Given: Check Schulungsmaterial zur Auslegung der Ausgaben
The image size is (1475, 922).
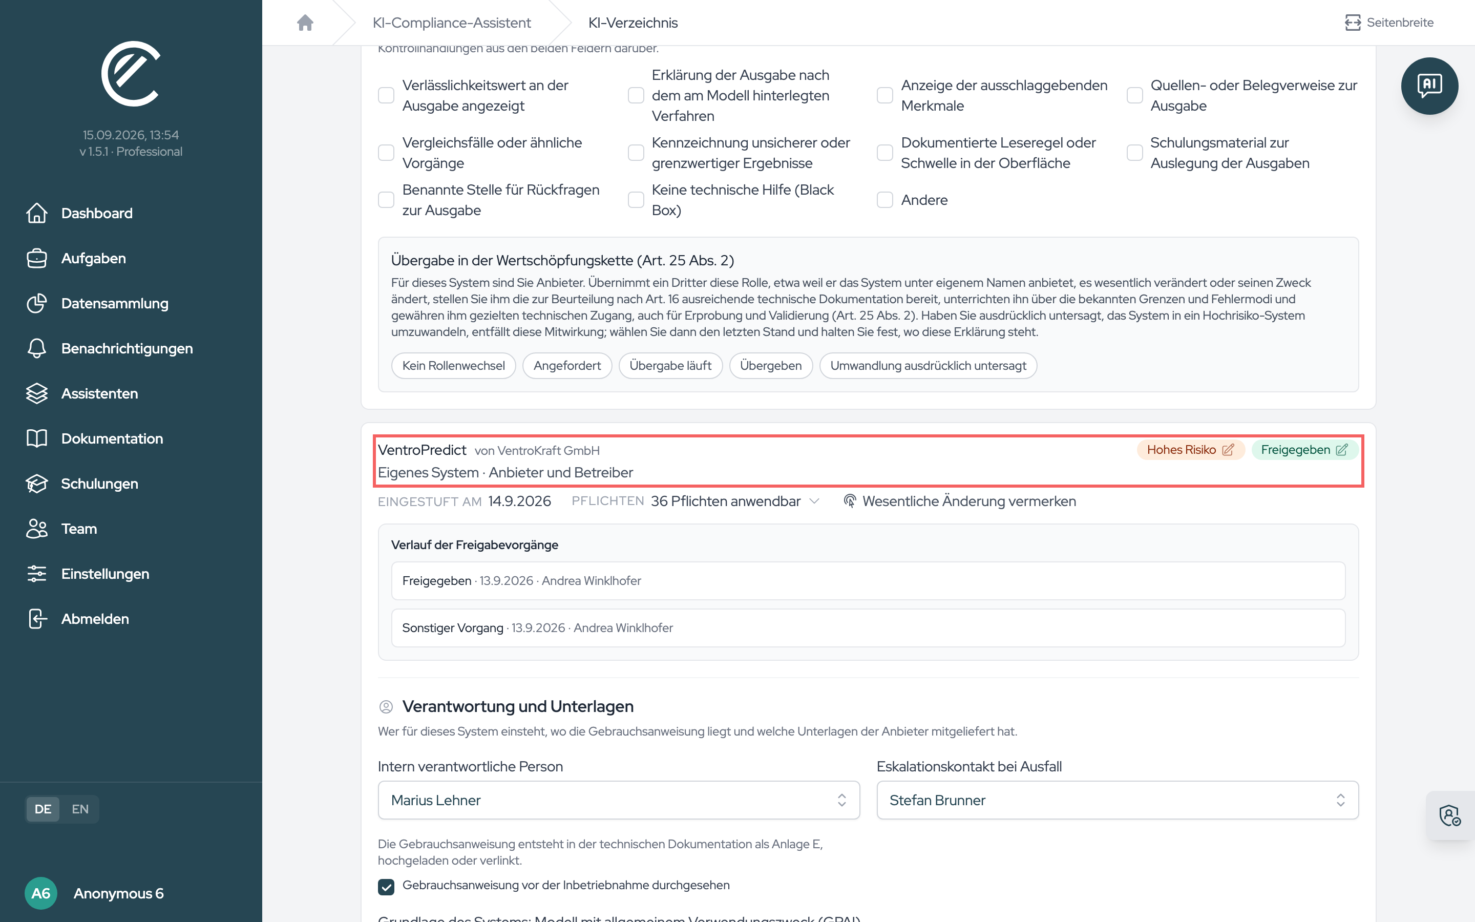Looking at the screenshot, I should [1134, 153].
